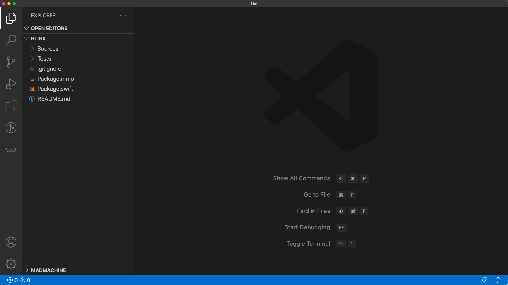Click the .gitignore file icon
This screenshot has height=285, width=508.
(32, 69)
